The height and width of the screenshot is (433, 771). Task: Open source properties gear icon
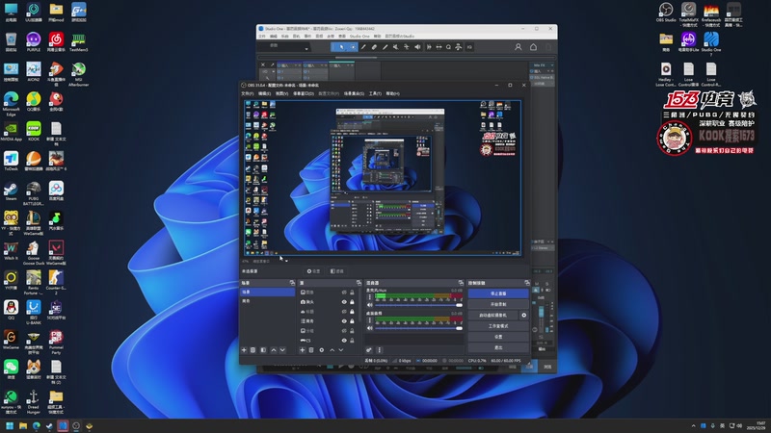[322, 350]
